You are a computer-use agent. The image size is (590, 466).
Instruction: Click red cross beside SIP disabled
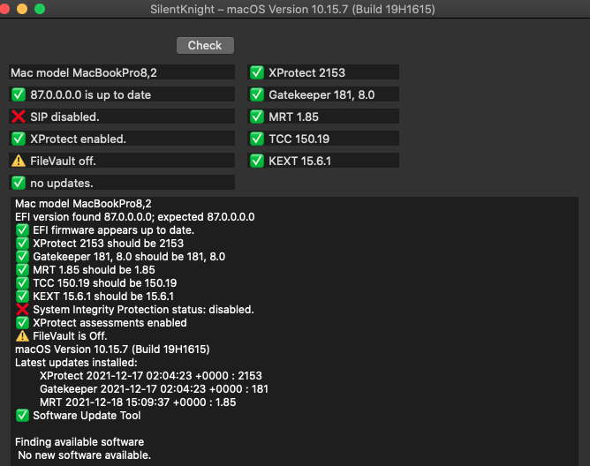[x=19, y=116]
